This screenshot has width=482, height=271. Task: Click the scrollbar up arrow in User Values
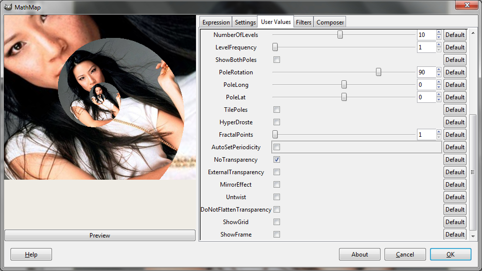pyautogui.click(x=473, y=33)
